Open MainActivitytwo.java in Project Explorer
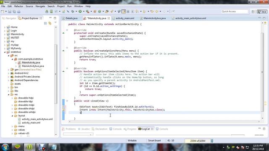The image size is (269, 151). (33, 66)
